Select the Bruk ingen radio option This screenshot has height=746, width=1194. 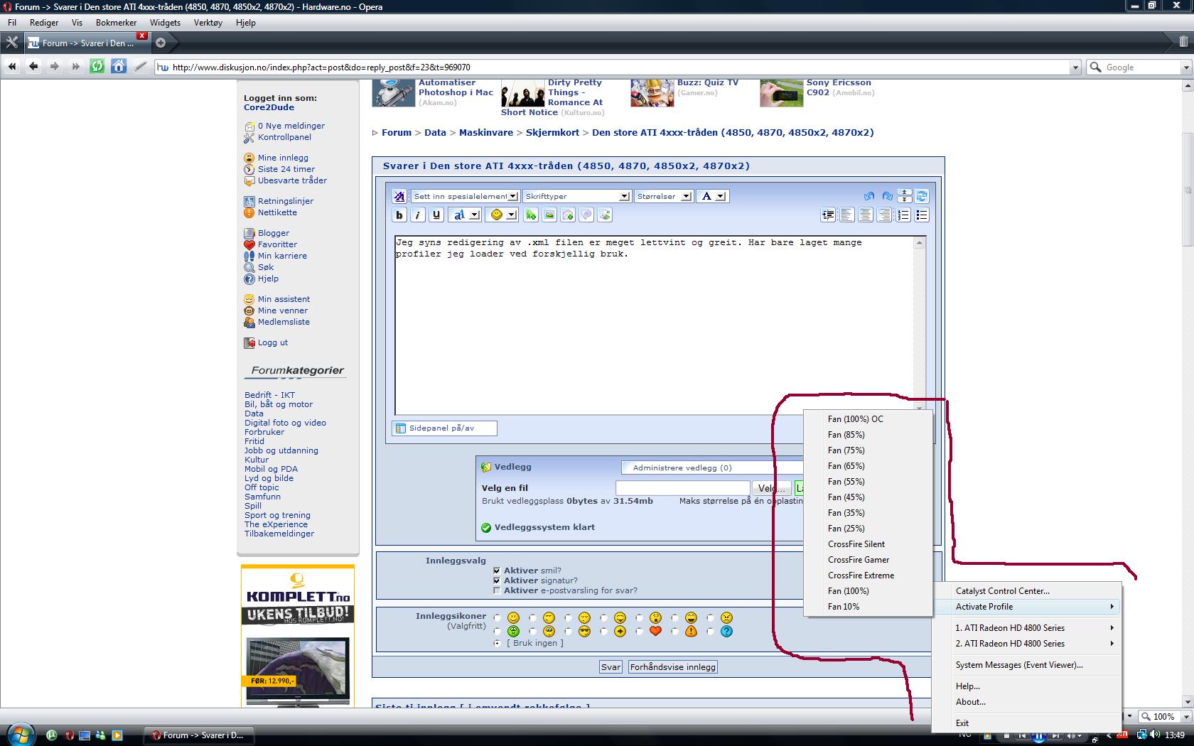tap(497, 643)
